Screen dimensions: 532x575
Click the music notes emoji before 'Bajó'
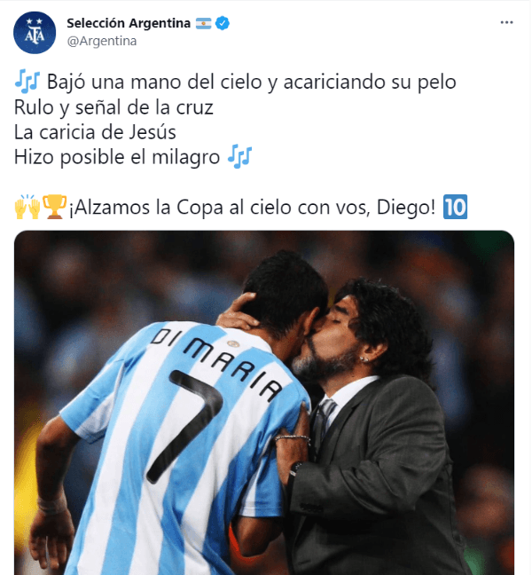tap(27, 81)
